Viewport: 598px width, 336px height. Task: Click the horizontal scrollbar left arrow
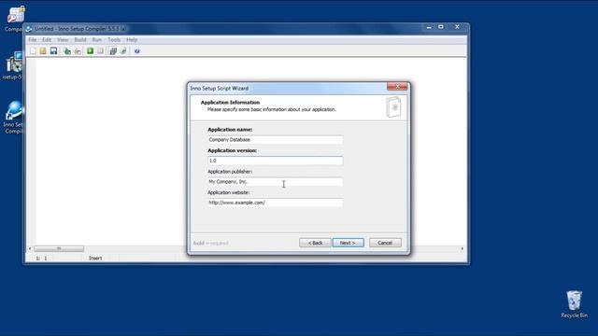pyautogui.click(x=30, y=249)
